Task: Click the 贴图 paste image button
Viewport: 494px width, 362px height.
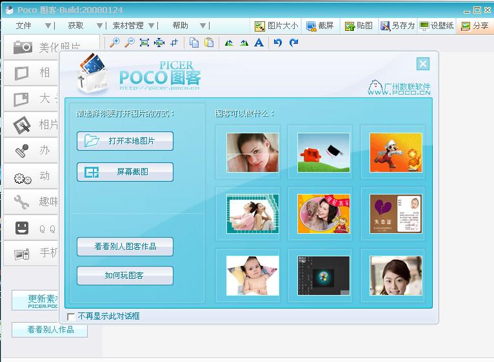Action: point(359,26)
